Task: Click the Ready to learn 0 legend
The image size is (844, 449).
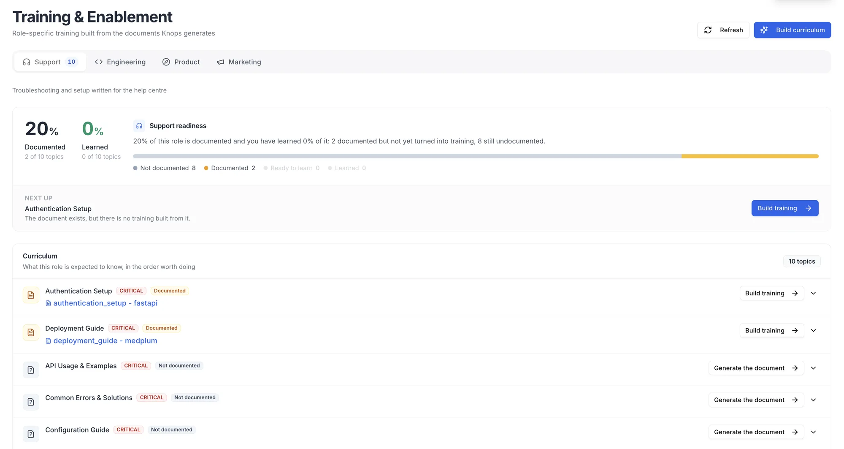Action: (x=292, y=168)
